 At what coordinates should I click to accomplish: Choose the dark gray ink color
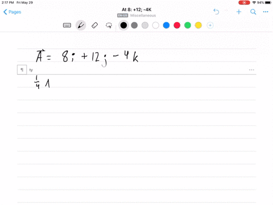pos(134,25)
